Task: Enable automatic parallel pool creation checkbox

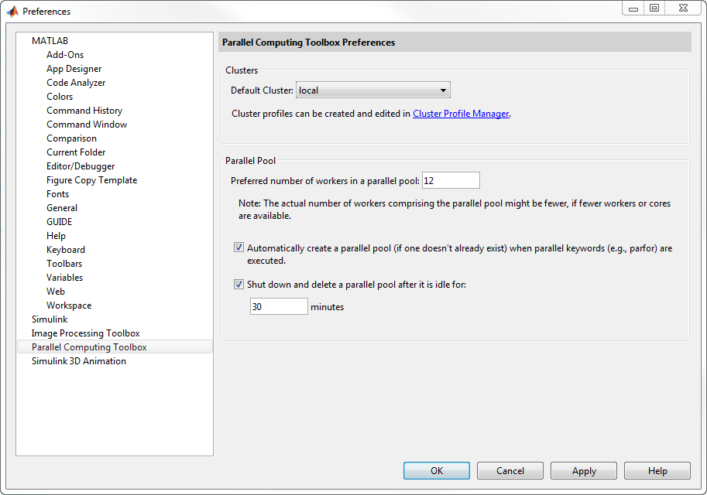Action: tap(239, 248)
